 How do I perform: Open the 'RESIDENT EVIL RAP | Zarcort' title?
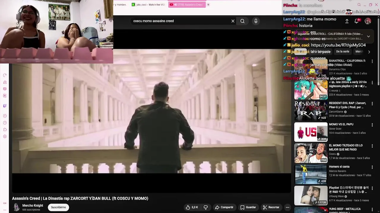point(347,105)
